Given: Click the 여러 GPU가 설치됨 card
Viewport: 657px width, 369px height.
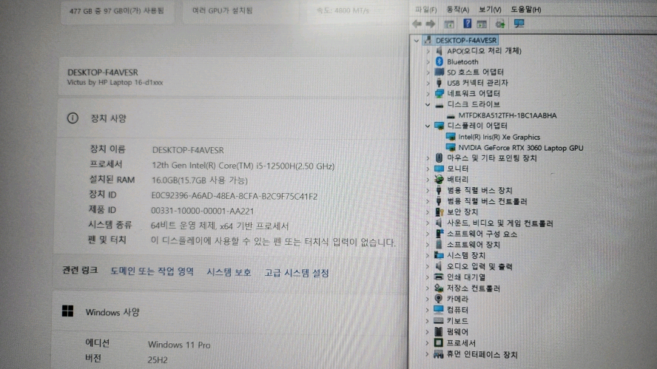Looking at the screenshot, I should pos(240,11).
